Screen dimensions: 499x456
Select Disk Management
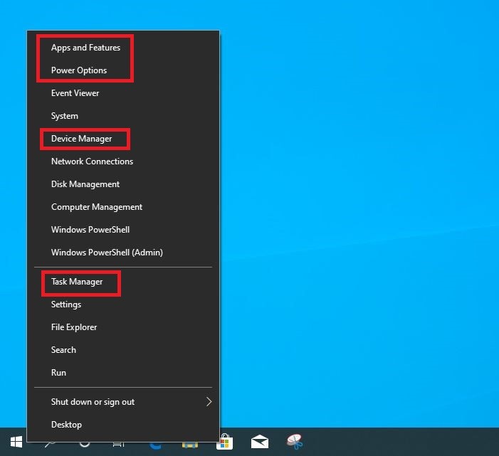(x=85, y=184)
